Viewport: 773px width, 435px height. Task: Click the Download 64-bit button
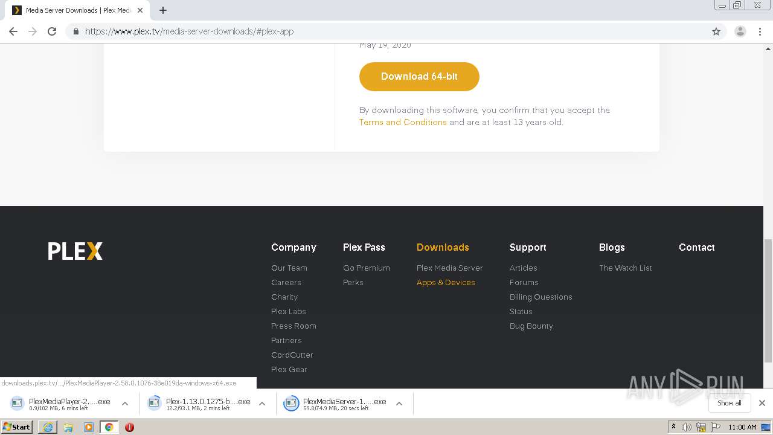pos(419,77)
